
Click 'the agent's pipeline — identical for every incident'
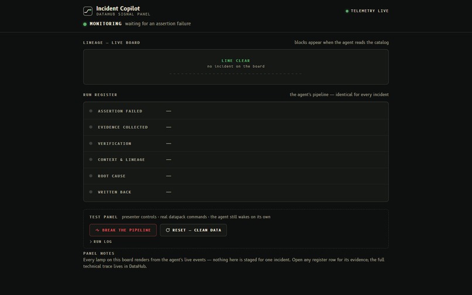339,94
